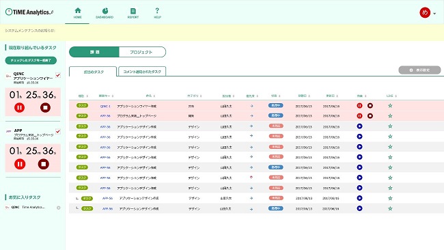
Task: Sort by the 件名 column header
Action: pos(150,96)
